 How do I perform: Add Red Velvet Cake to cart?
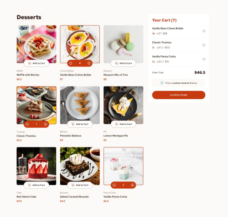36,185
